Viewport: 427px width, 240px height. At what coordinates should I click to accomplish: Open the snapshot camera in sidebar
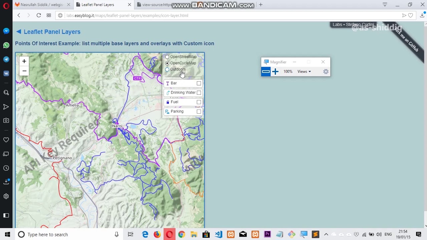point(6,121)
